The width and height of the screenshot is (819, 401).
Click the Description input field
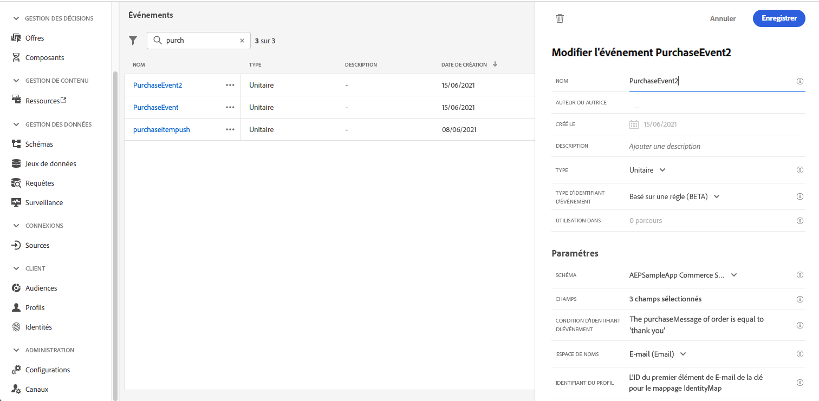[x=709, y=146]
